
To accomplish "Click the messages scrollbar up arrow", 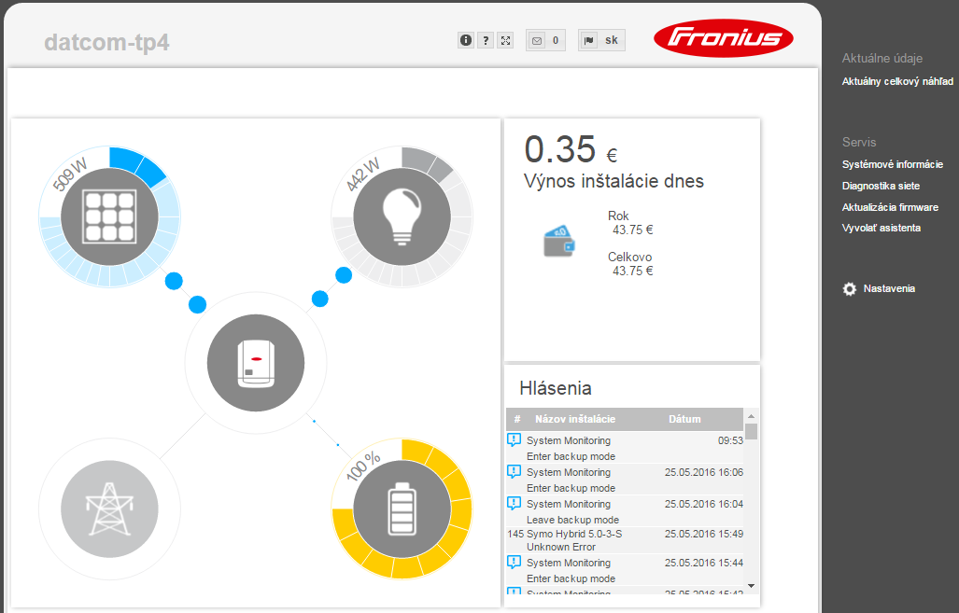I will (751, 416).
